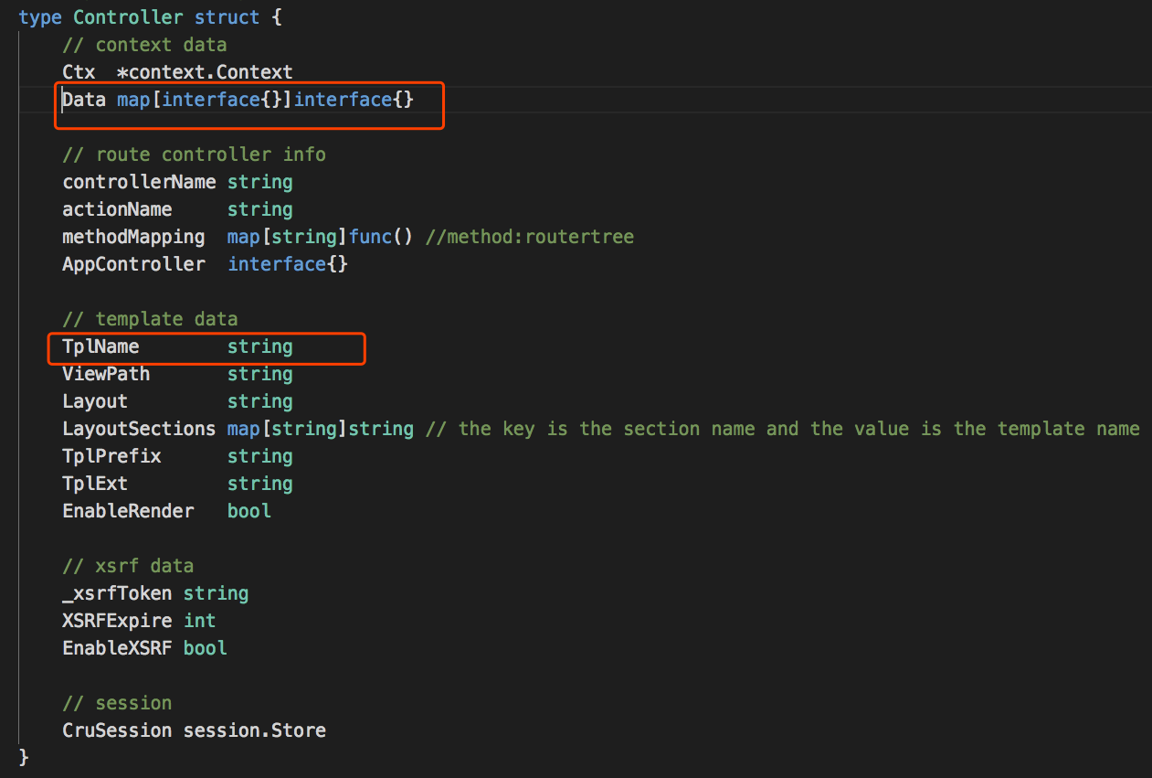The height and width of the screenshot is (778, 1152).
Task: Click the "Data" field name
Action: 84,100
